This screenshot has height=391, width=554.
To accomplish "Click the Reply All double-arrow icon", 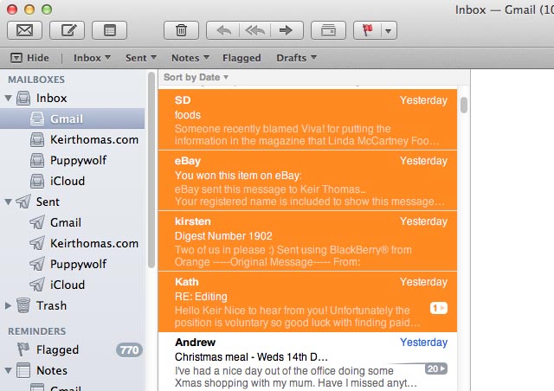I will tap(254, 30).
